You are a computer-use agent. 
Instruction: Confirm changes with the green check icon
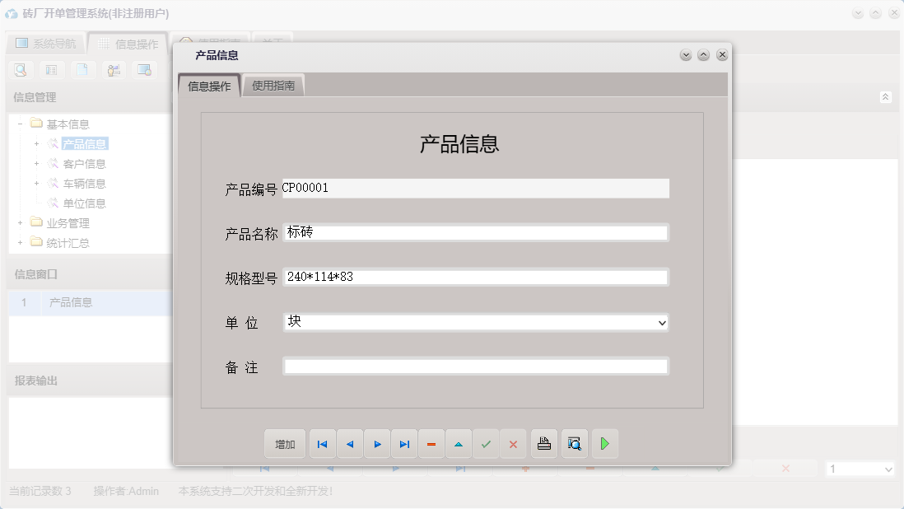(x=486, y=444)
